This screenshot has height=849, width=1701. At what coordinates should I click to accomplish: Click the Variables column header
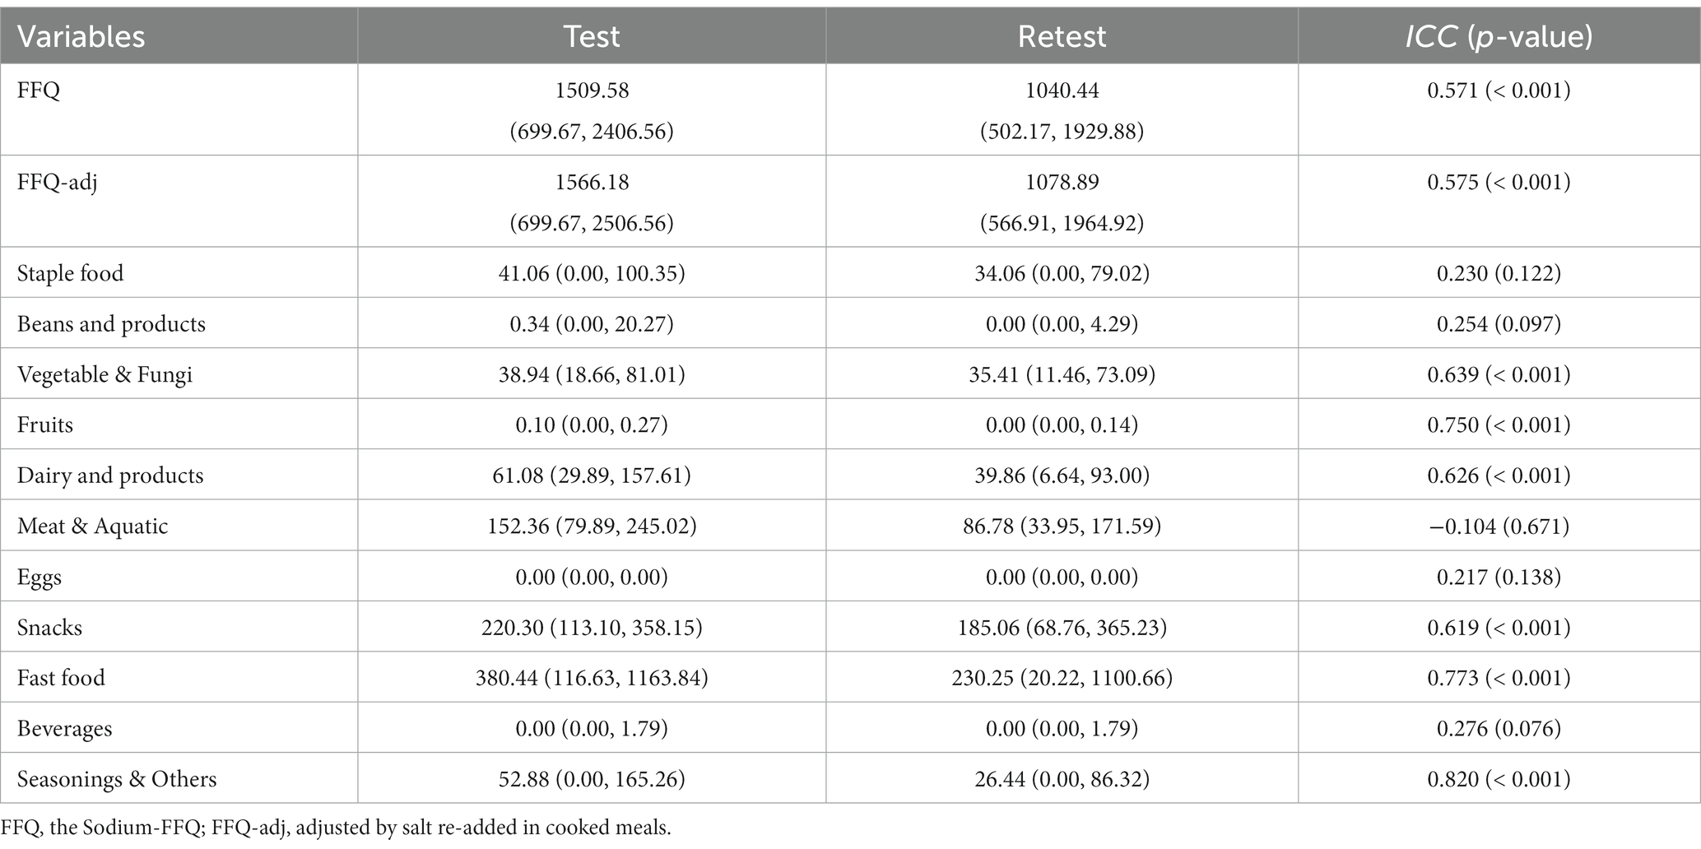tap(81, 36)
